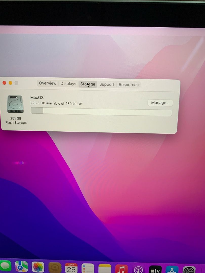
Task: Click the MacOS volume name
Action: pyautogui.click(x=37, y=98)
